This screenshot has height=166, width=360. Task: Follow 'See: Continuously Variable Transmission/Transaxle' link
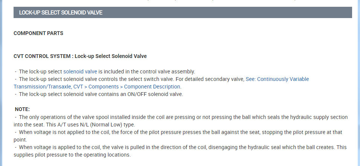coord(277,79)
